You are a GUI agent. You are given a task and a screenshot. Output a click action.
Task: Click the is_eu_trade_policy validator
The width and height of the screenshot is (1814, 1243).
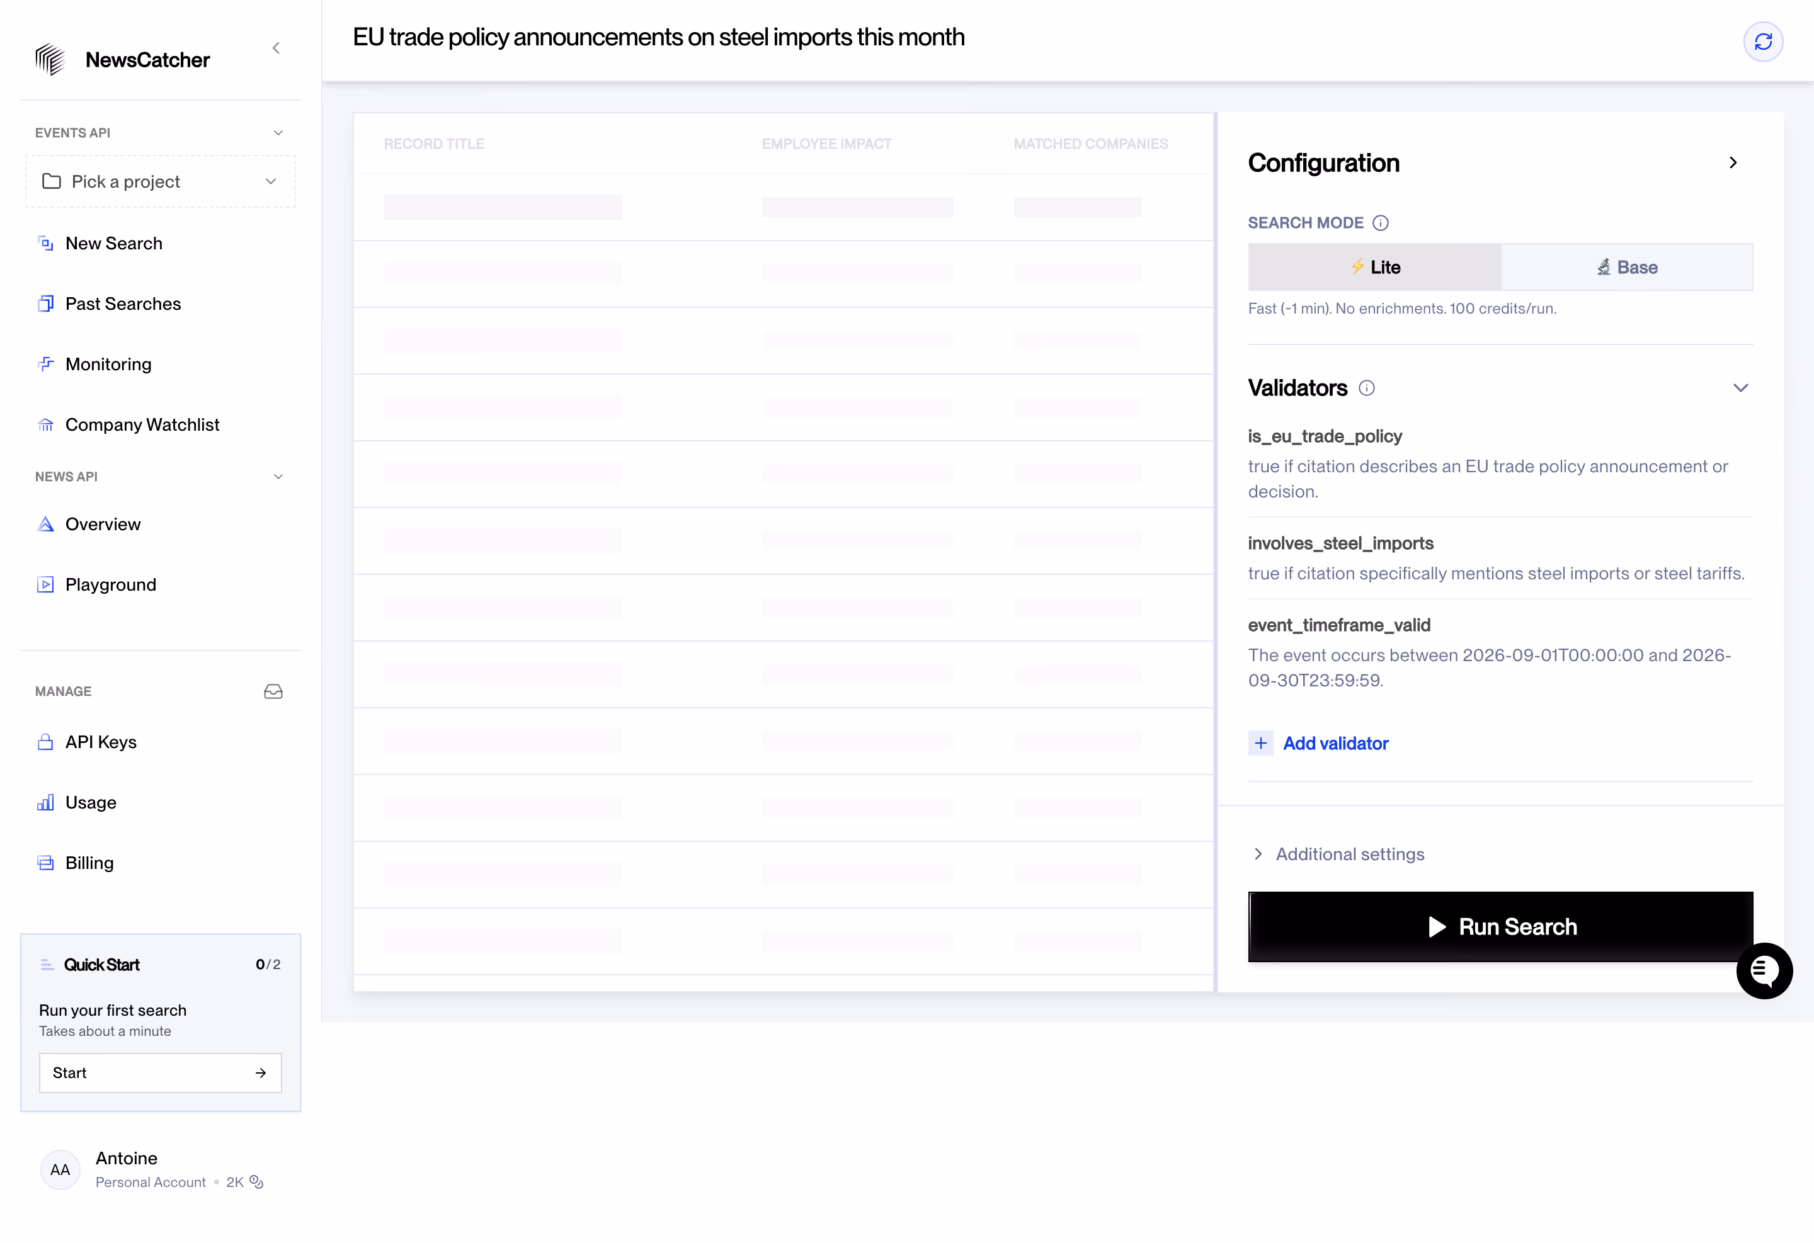1324,436
